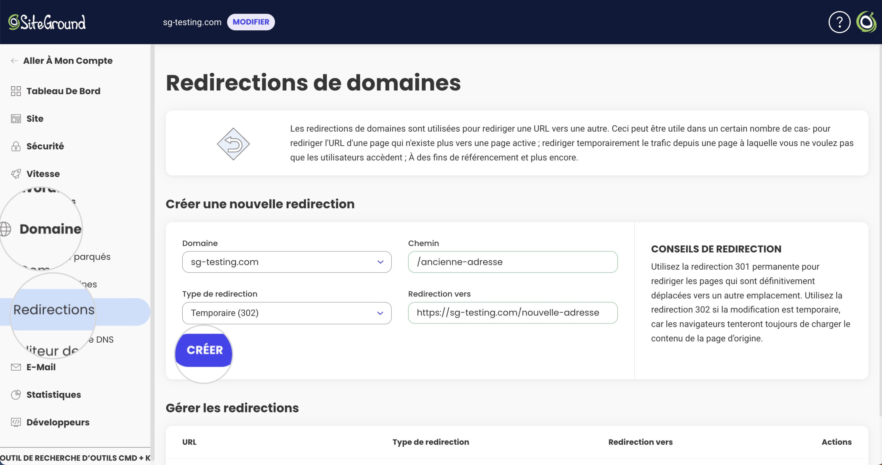Click the URL column header
882x465 pixels.
tap(189, 442)
